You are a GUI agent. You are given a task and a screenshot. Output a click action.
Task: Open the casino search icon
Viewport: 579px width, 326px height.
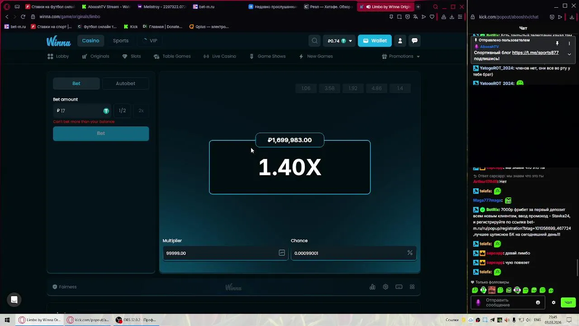(314, 41)
